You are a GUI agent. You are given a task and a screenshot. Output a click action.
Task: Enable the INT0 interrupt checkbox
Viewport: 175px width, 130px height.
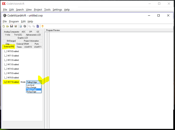pos(6,51)
